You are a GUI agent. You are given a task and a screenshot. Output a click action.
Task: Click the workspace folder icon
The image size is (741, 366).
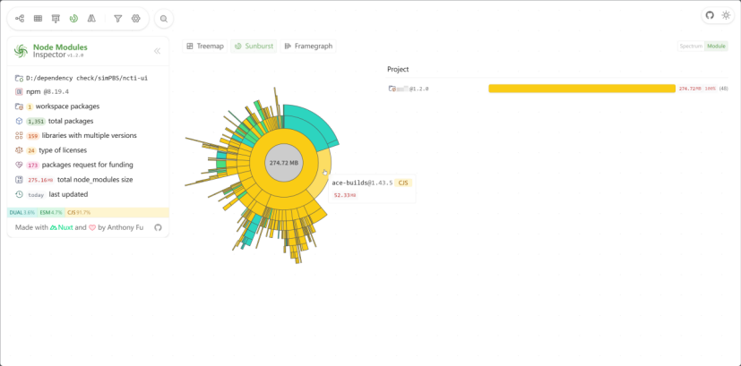click(x=19, y=106)
